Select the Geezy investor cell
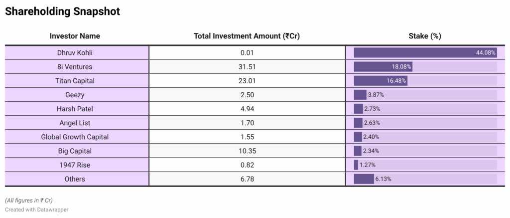The image size is (510, 218). (75, 94)
